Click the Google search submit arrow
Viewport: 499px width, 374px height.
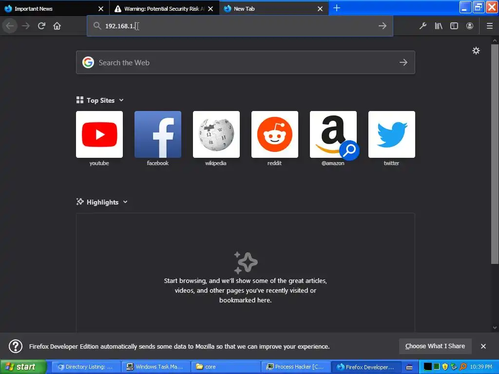pos(403,62)
